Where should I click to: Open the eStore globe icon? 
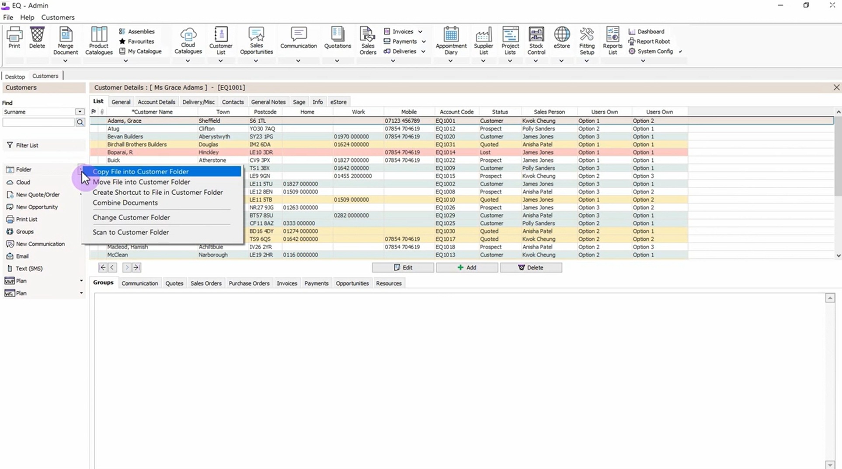click(x=562, y=38)
